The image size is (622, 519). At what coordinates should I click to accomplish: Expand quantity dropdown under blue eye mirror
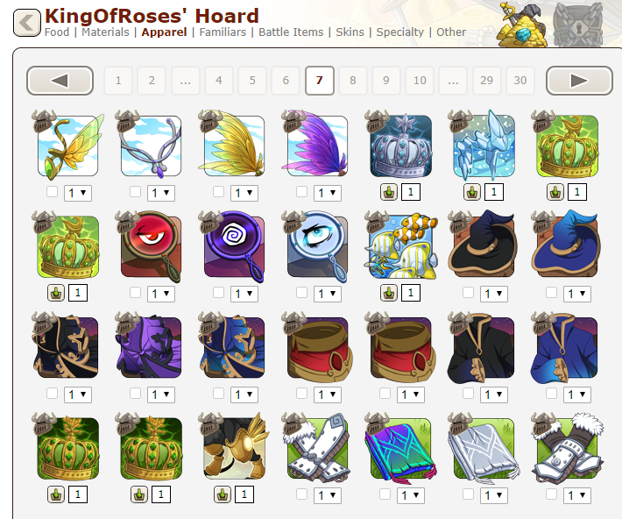[x=328, y=294]
